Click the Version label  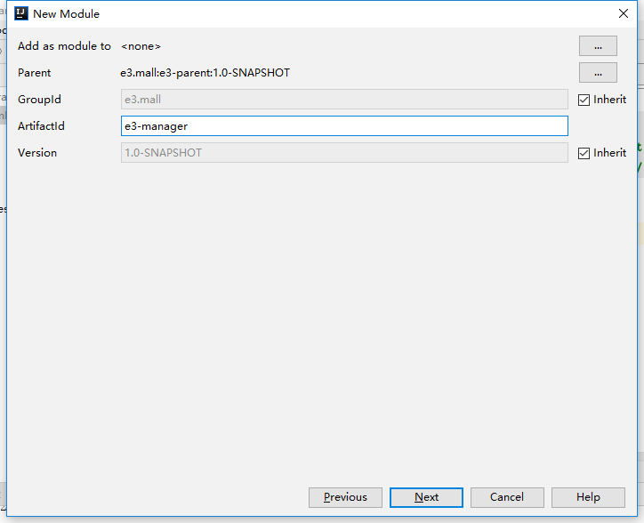tap(37, 153)
